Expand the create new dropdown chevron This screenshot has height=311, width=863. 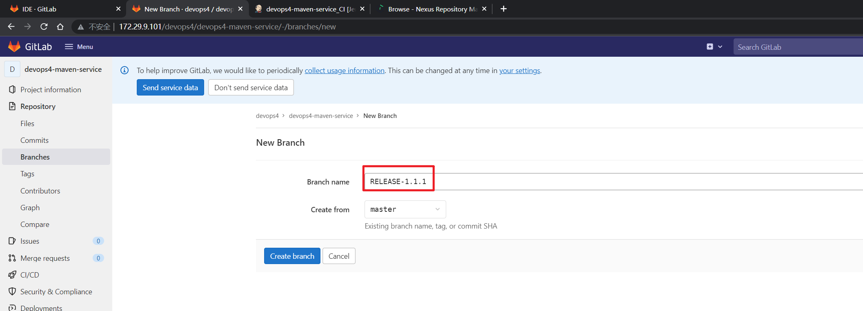point(720,47)
